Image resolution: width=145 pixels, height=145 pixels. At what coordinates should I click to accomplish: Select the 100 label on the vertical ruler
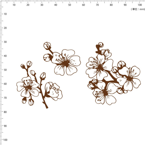coord(5,140)
